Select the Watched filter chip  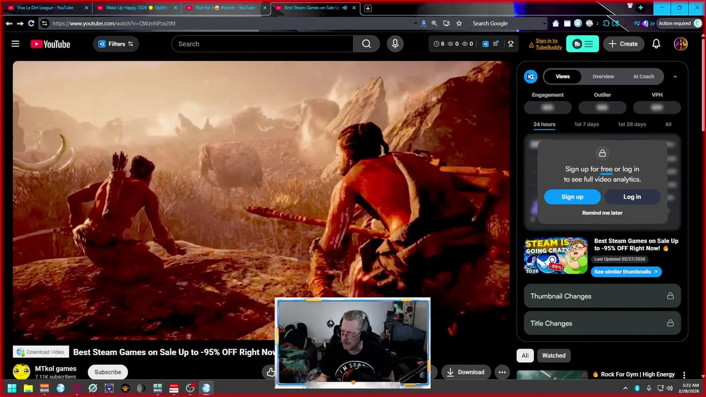pyautogui.click(x=554, y=356)
